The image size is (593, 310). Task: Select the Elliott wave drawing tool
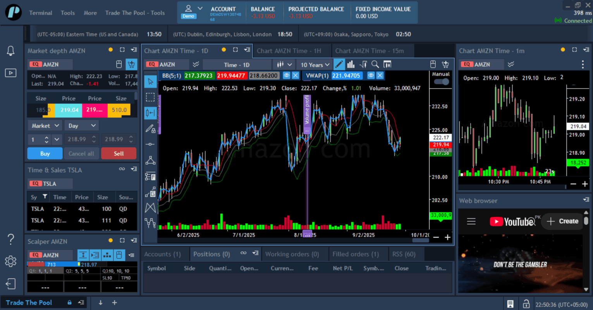(x=150, y=223)
